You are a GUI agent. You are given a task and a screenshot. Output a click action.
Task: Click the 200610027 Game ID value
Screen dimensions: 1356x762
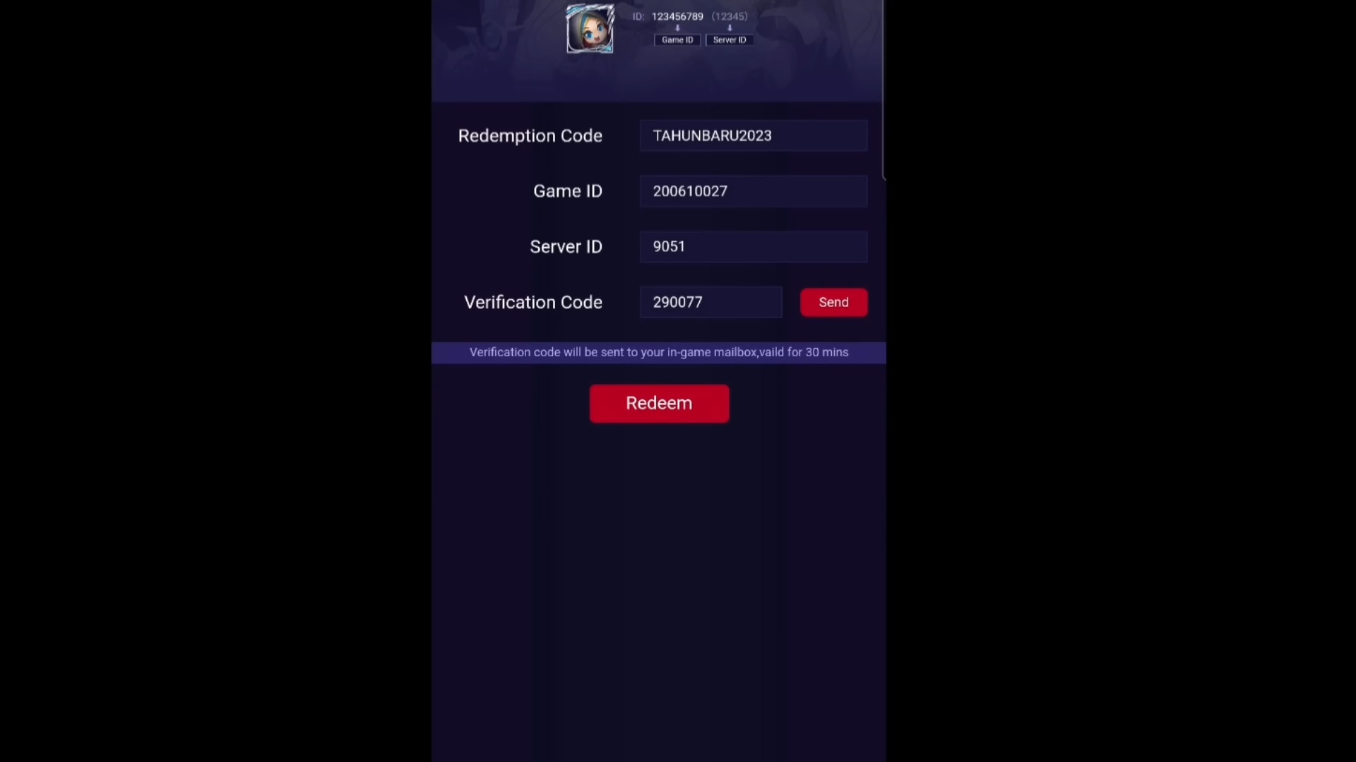(752, 190)
